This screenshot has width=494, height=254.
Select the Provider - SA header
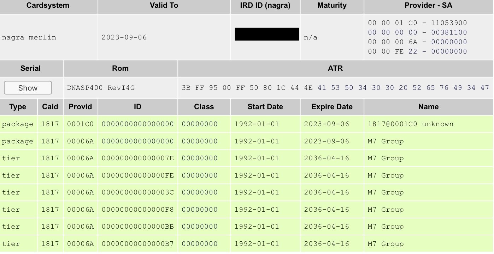click(x=428, y=5)
